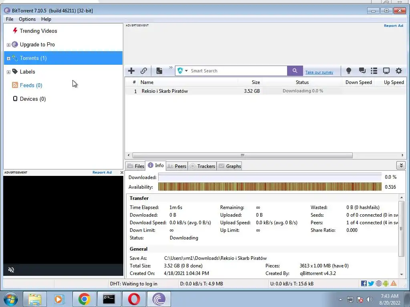The height and width of the screenshot is (307, 410).
Task: Click Report Ad link above sidebar ad
Action: point(102,172)
